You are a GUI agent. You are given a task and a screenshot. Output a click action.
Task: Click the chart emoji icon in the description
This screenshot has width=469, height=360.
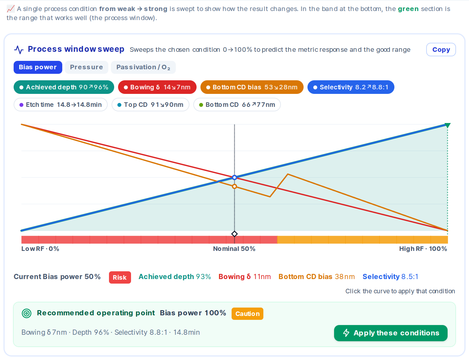click(x=10, y=9)
